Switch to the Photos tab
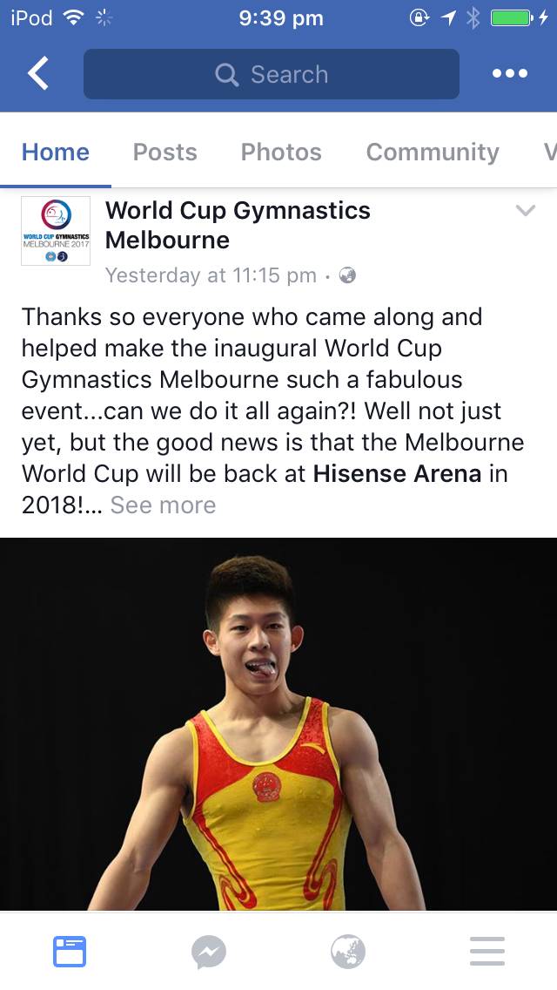 pos(281,153)
